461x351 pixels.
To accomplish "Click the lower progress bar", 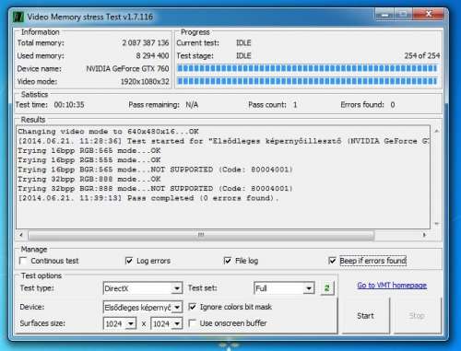I will coord(307,81).
